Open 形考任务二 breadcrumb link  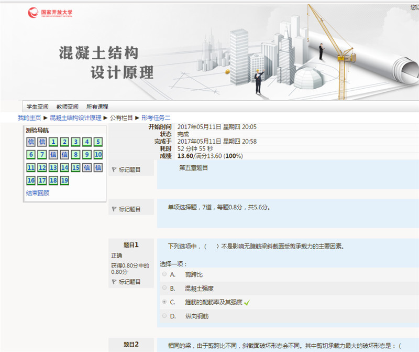(x=156, y=118)
